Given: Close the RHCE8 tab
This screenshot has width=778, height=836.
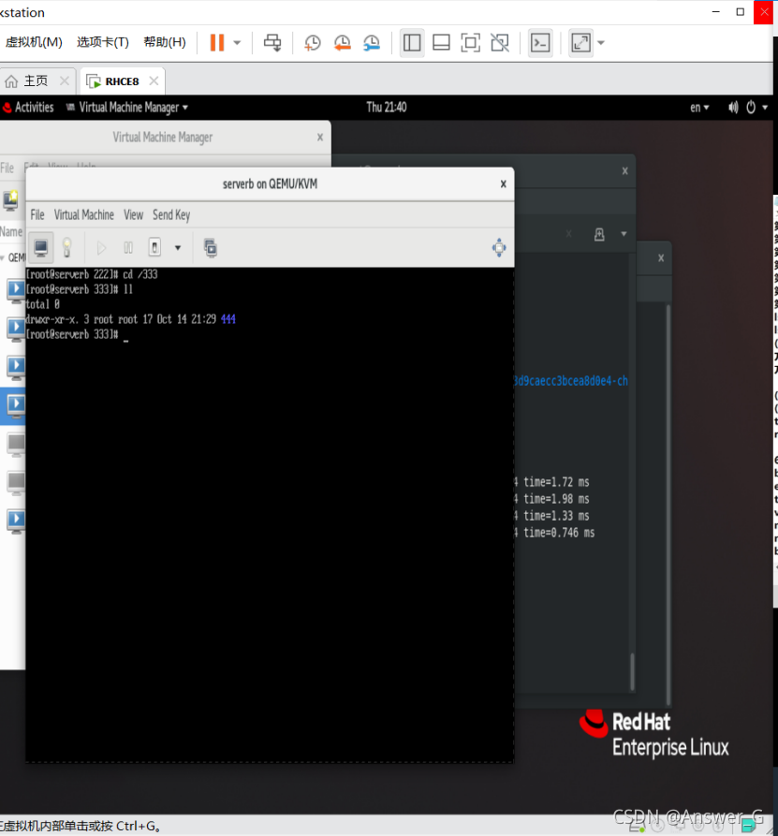Looking at the screenshot, I should tap(154, 81).
